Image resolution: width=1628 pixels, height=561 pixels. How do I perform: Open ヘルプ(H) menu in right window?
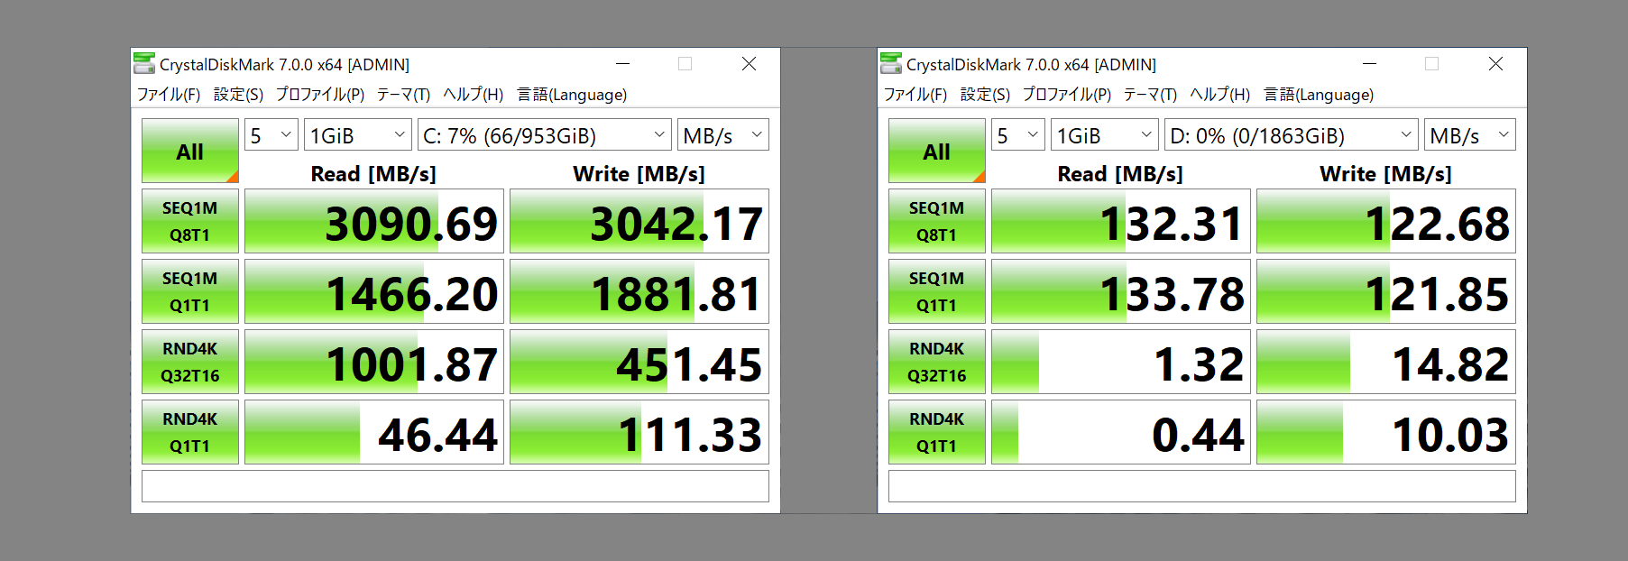[1220, 95]
